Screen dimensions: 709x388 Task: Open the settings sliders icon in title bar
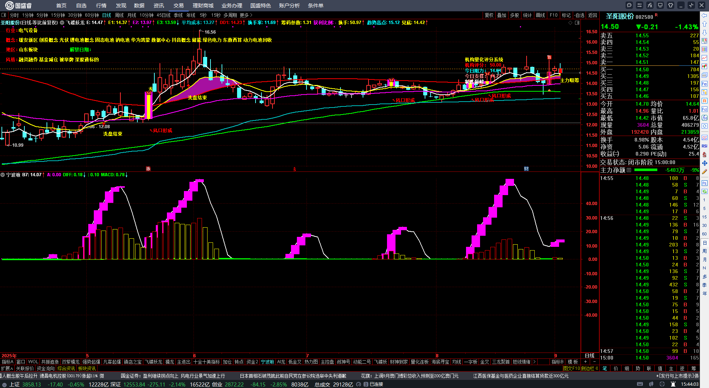pyautogui.click(x=640, y=5)
